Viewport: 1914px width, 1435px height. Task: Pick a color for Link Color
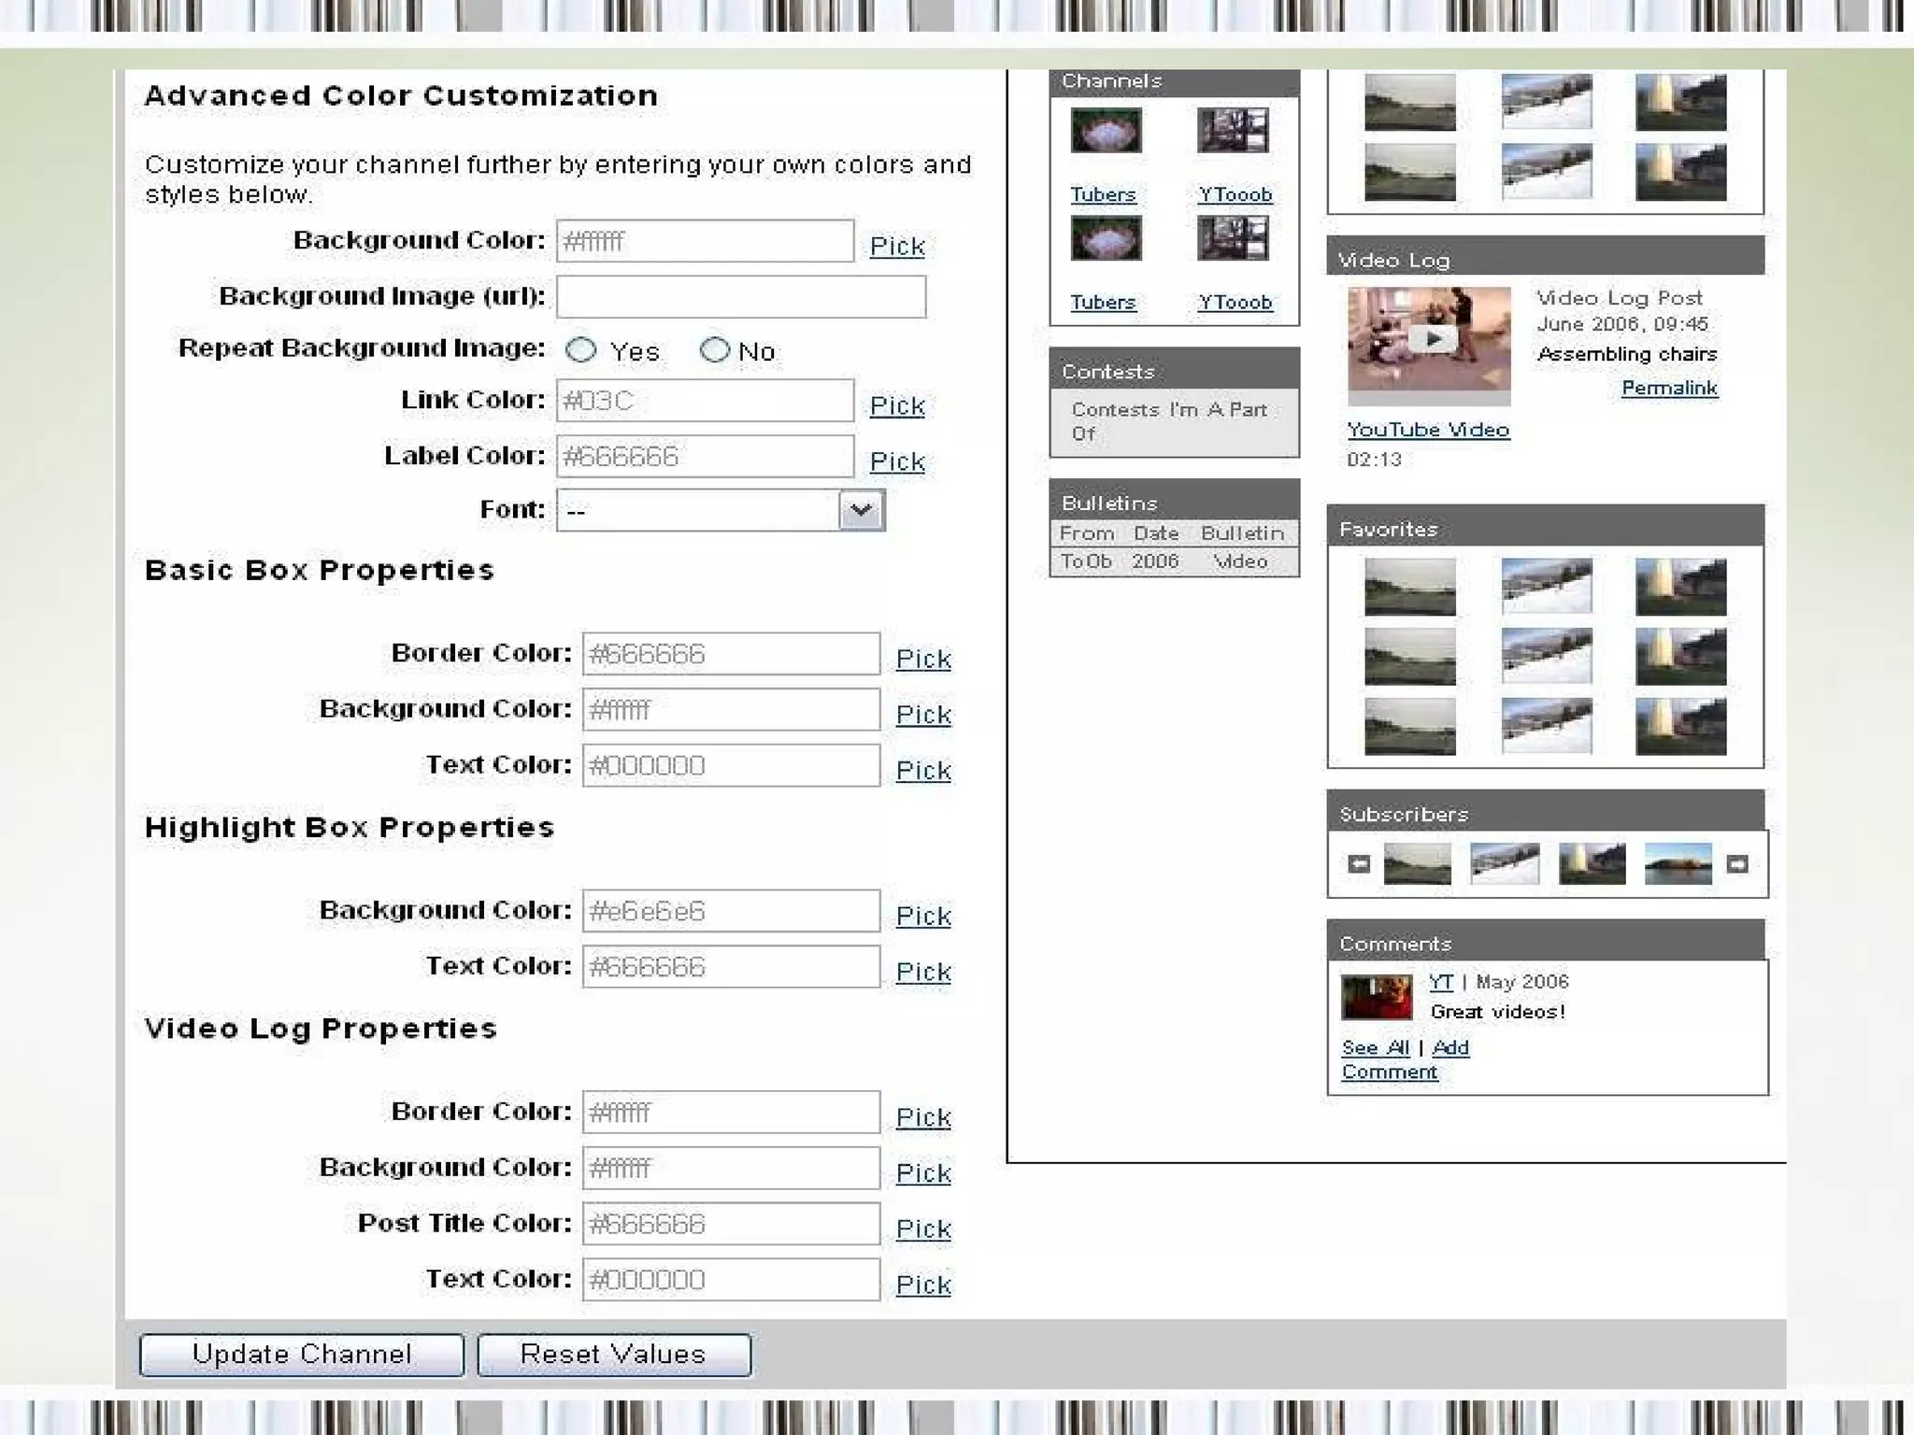(897, 405)
